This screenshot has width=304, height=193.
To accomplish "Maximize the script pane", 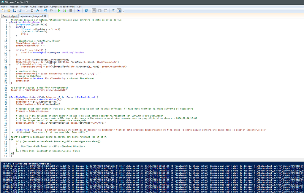I will (x=106, y=10).
